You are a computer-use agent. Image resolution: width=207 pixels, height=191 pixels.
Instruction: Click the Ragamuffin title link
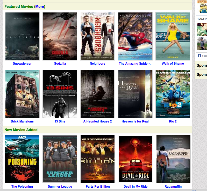point(173,187)
